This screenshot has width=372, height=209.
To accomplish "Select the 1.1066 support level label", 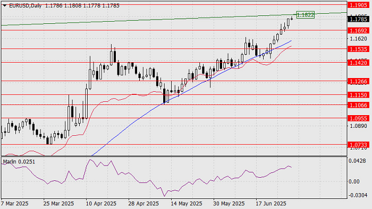I will click(358, 105).
